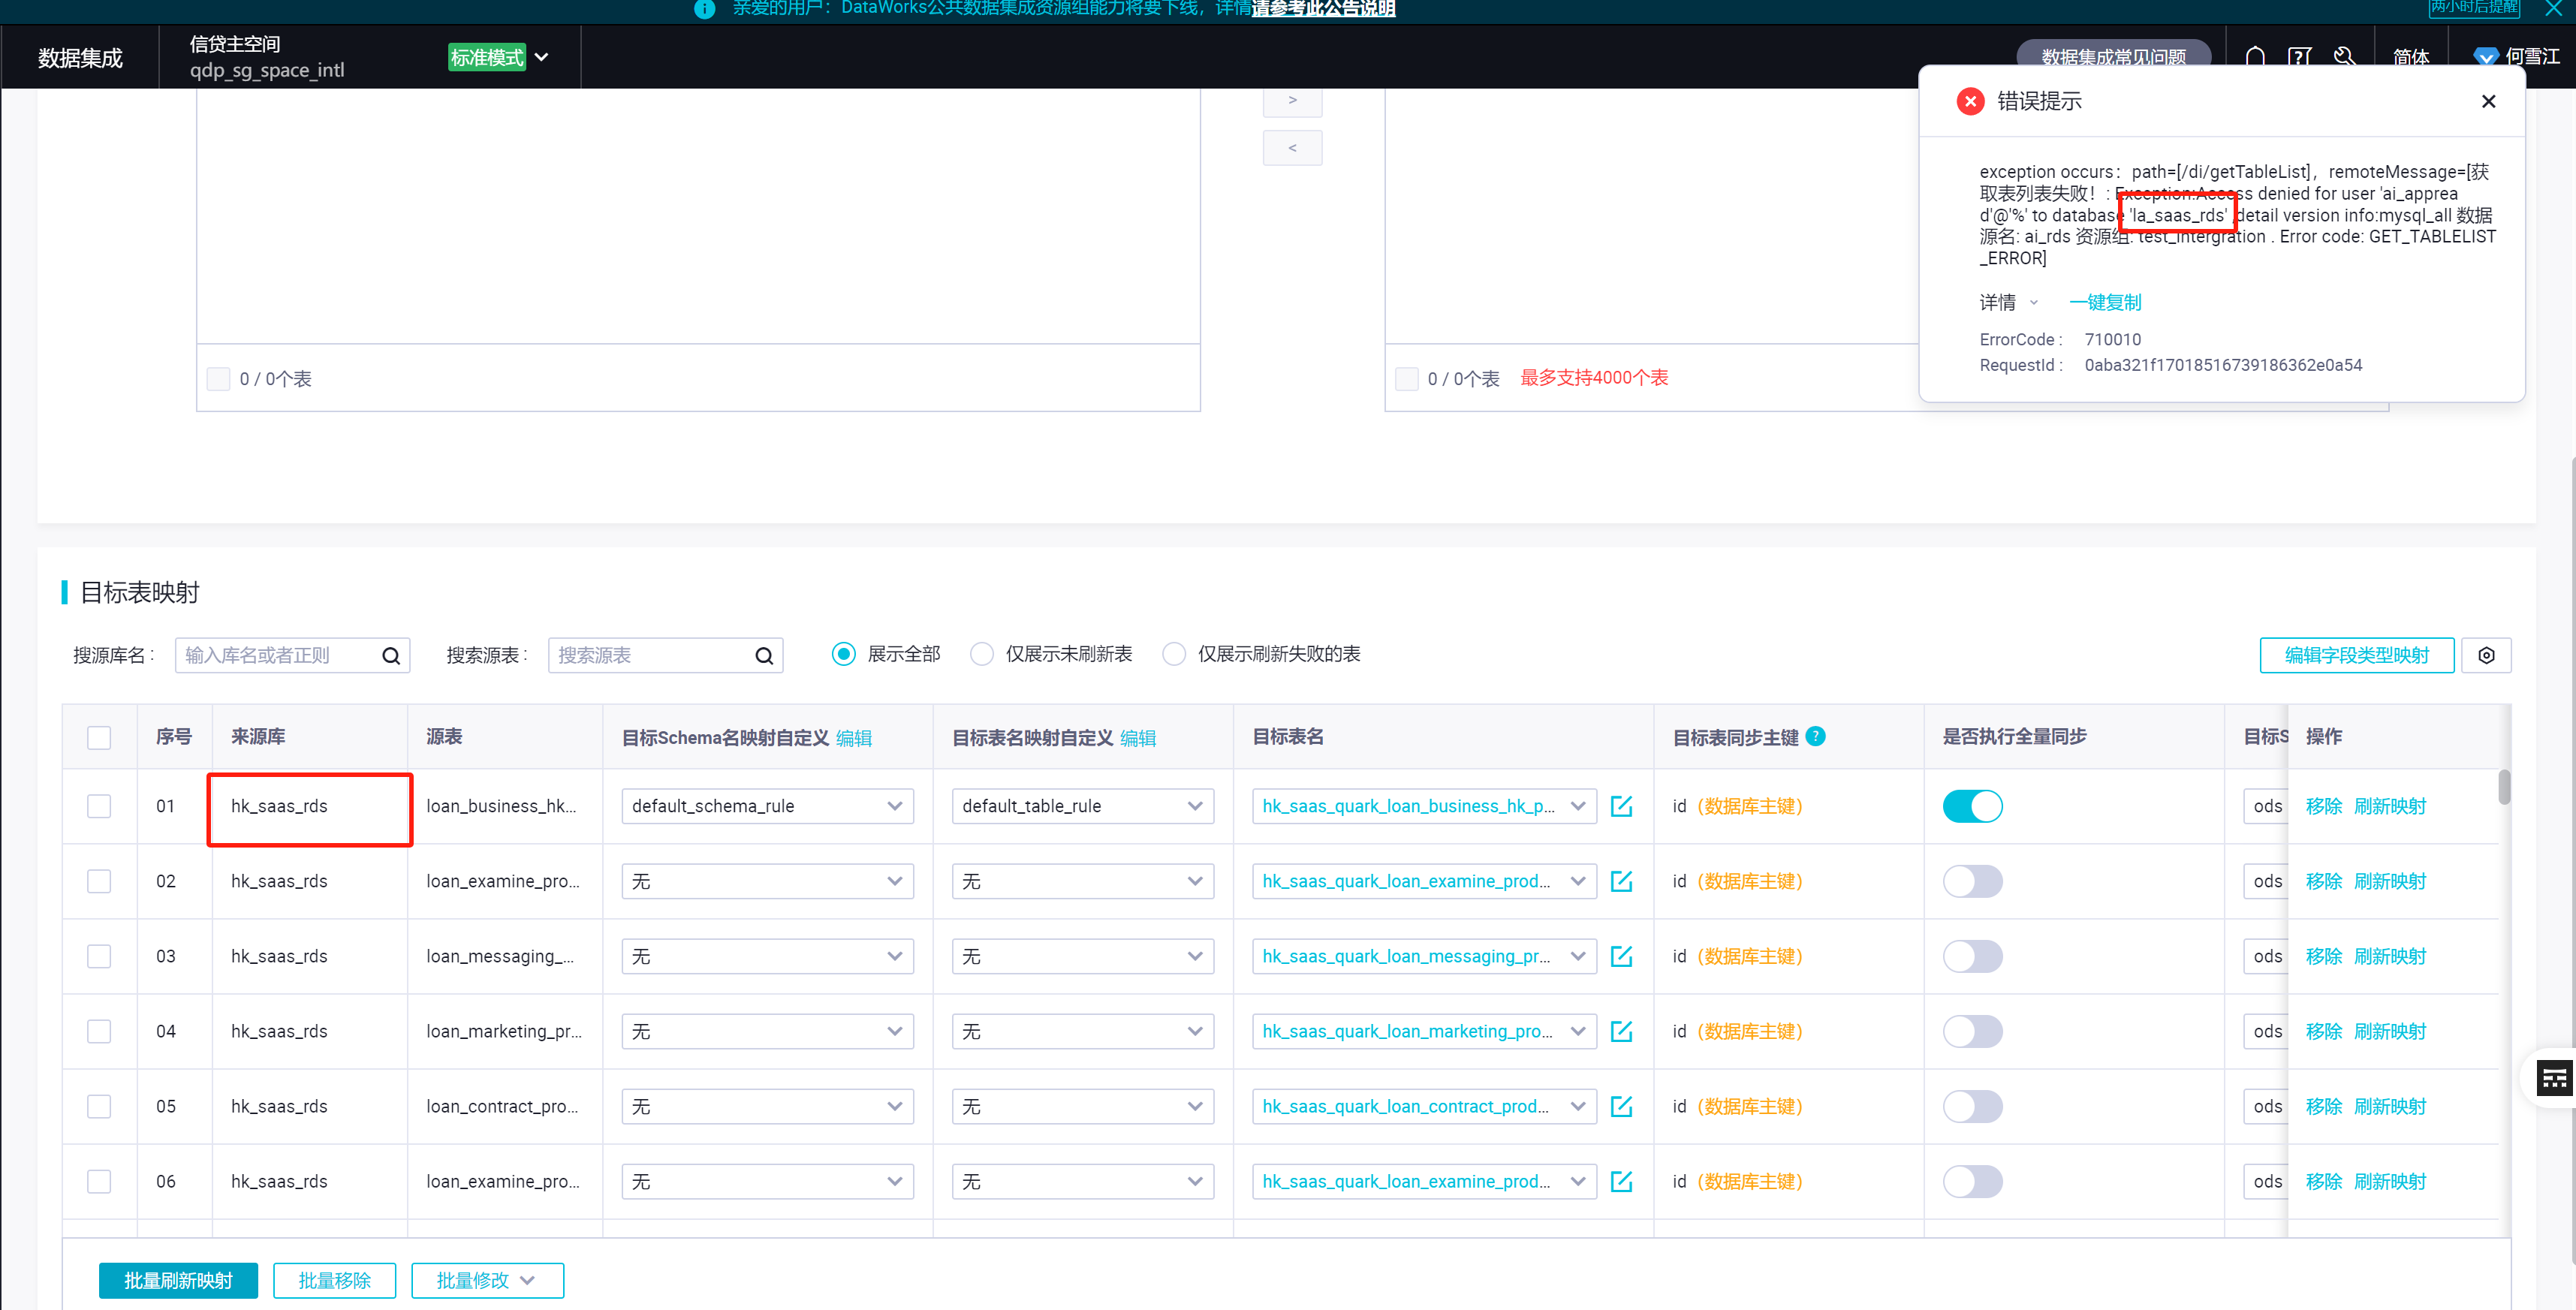Select the 仅展示未刷新表 radio option
Viewport: 2576px width, 1310px height.
tap(982, 654)
